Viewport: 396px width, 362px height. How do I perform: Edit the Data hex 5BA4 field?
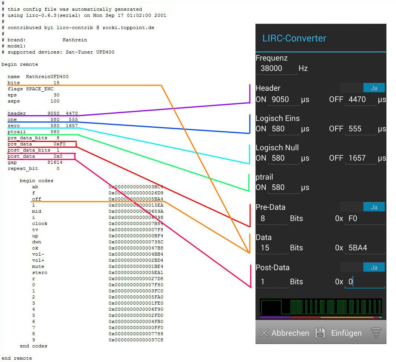[x=364, y=248]
